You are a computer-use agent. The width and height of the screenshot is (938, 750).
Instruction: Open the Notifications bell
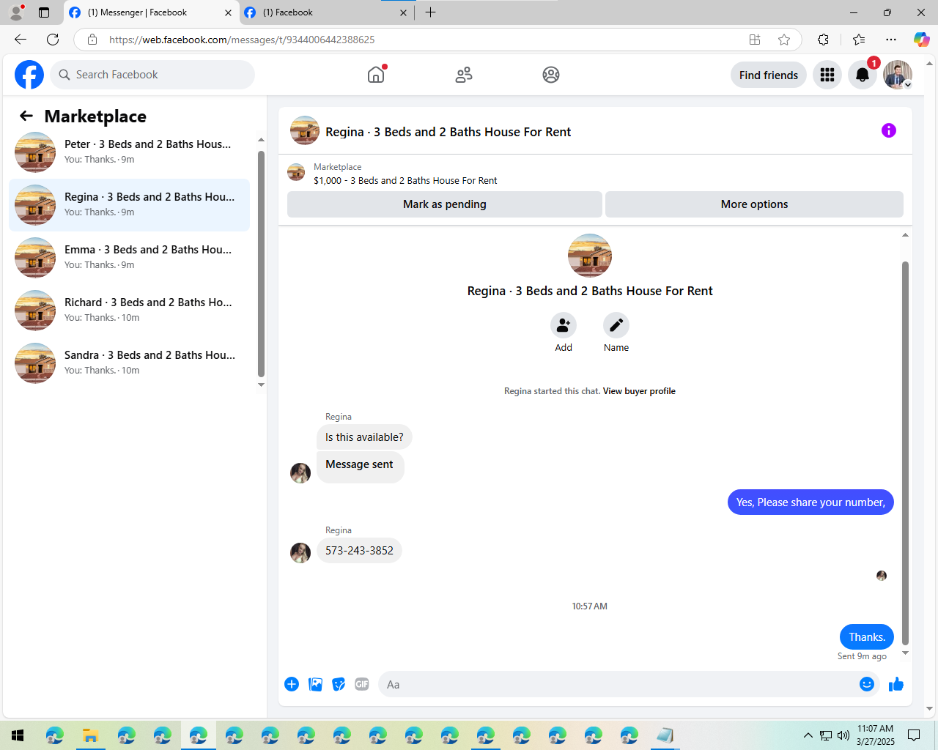click(x=863, y=75)
